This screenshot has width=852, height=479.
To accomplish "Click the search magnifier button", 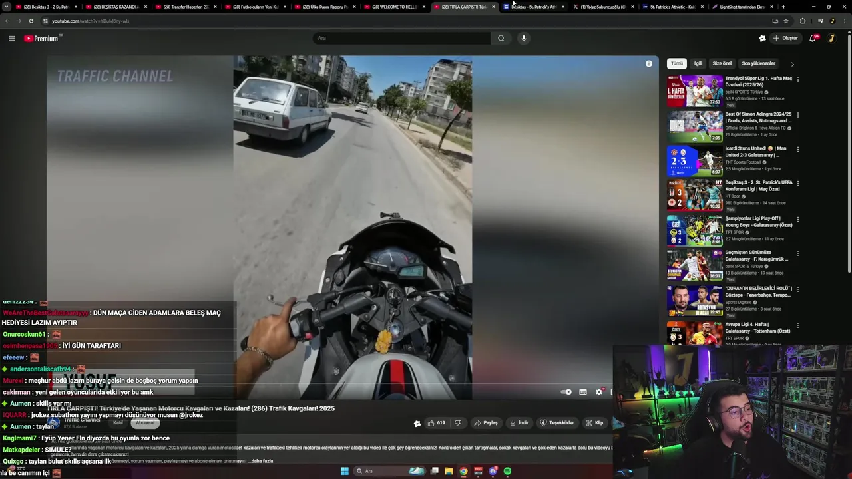I will [501, 38].
